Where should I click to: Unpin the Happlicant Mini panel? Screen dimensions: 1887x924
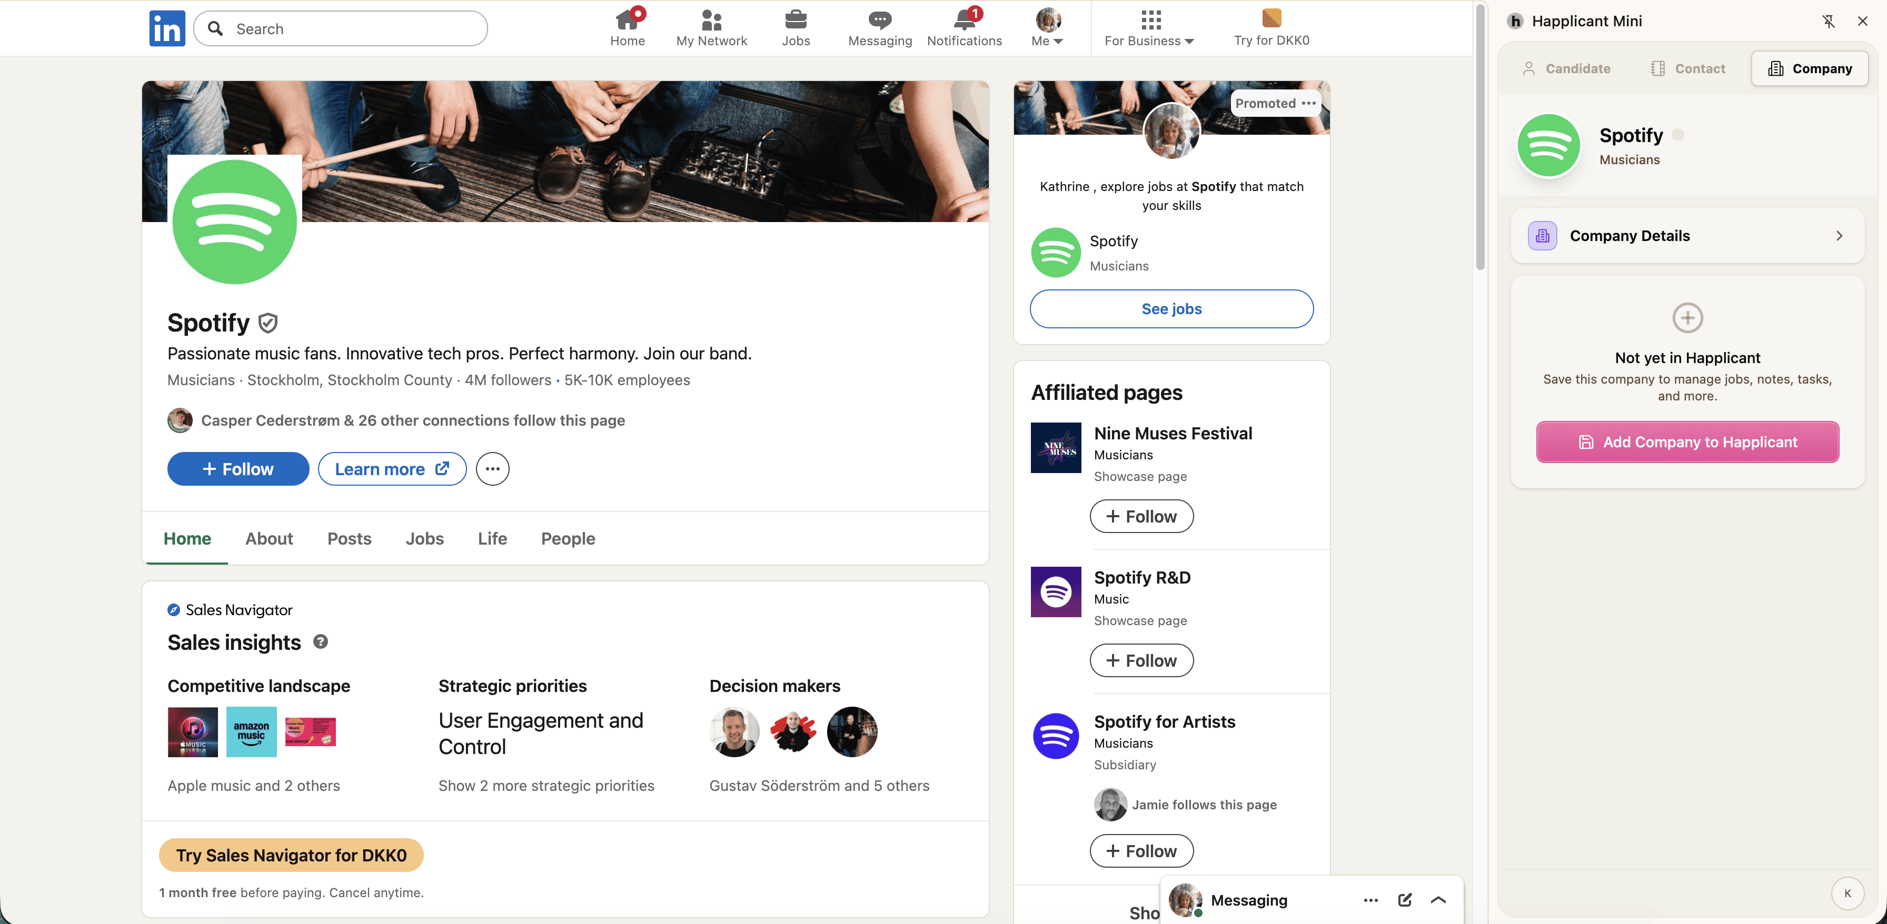pyautogui.click(x=1829, y=21)
